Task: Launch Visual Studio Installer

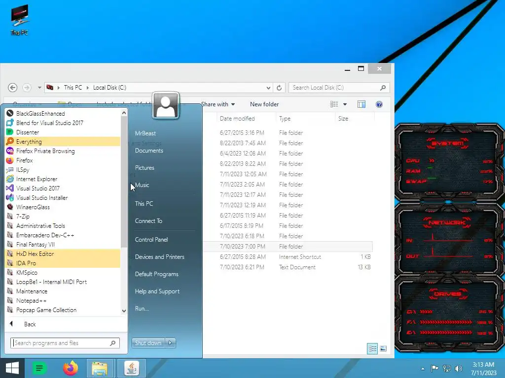Action: pos(63,197)
